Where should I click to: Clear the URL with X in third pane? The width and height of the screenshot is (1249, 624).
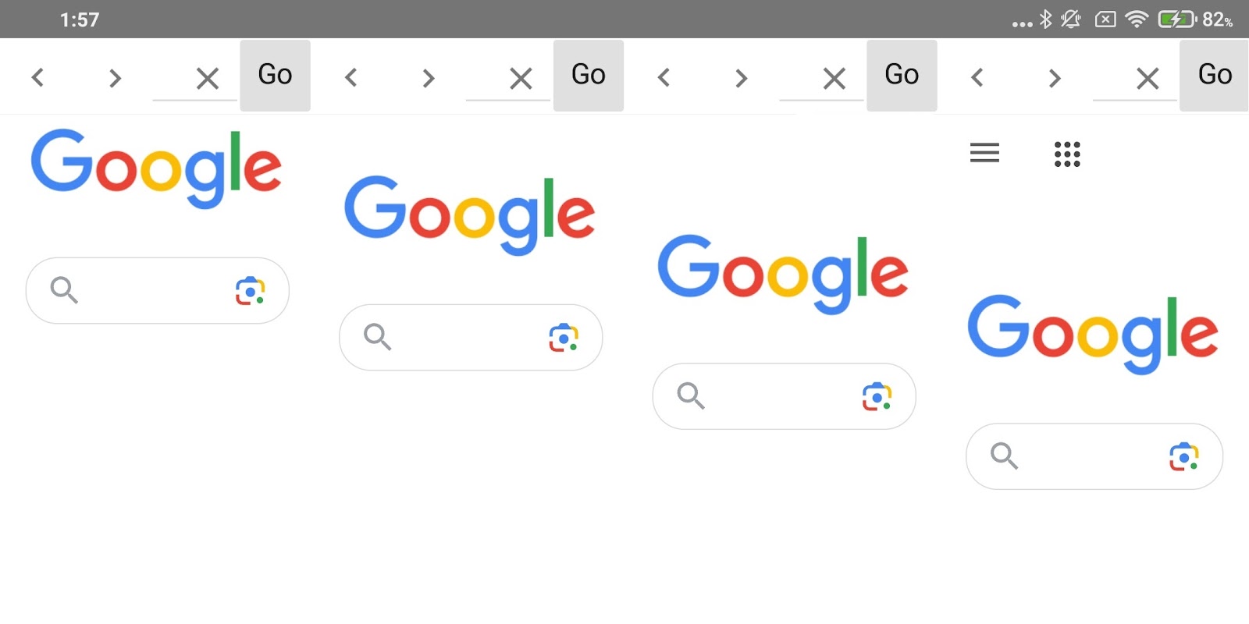[x=834, y=78]
